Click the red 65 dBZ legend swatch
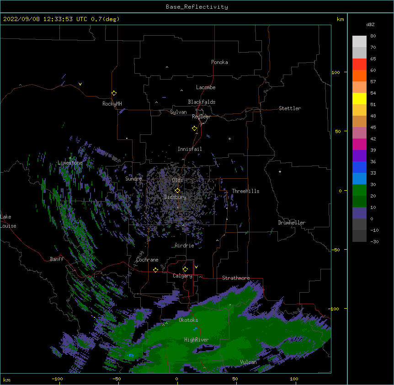 tap(359, 64)
